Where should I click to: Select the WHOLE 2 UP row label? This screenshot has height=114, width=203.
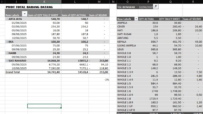click(x=125, y=106)
